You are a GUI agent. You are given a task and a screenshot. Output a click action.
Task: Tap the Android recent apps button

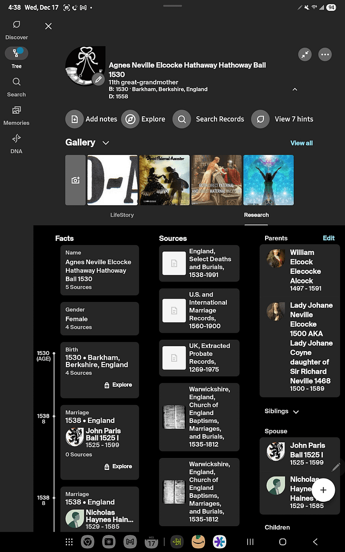[x=251, y=542]
